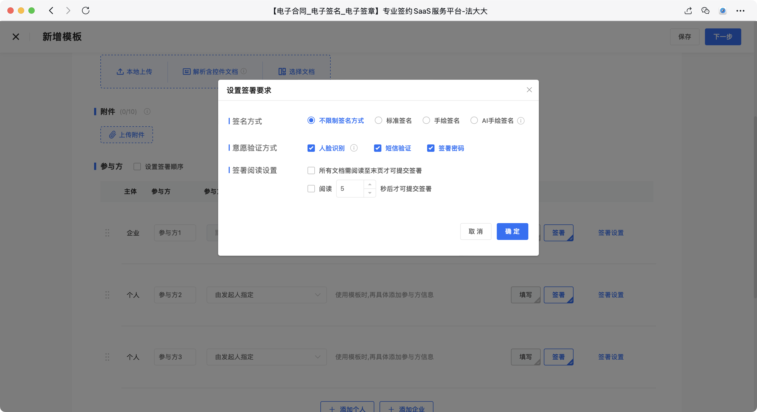Open info icon beside 附件 (0/10)
757x412 pixels.
click(x=147, y=112)
